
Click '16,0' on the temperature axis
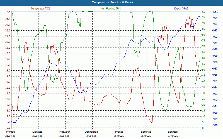tap(8, 65)
